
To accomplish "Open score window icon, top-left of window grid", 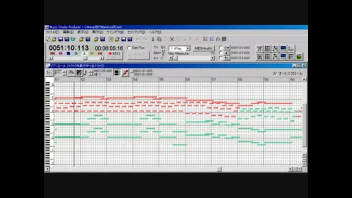I will point(260,49).
